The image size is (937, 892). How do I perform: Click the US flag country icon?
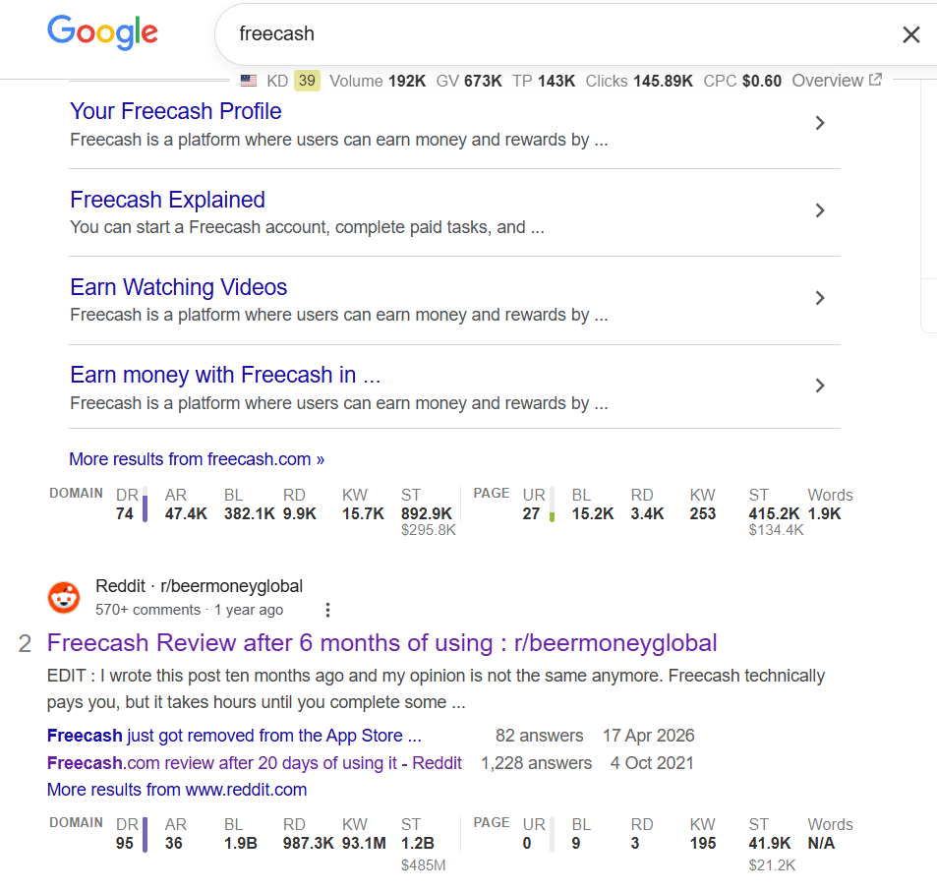click(x=249, y=81)
